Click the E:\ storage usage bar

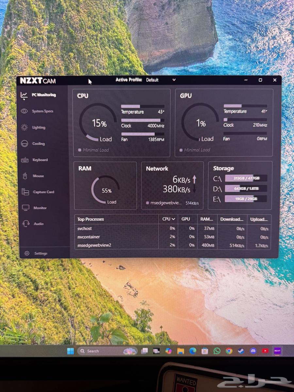pos(246,199)
